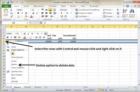Viewport: 140px width, 92px height.
Task: Click the Undo icon in title bar
Action: [11, 2]
